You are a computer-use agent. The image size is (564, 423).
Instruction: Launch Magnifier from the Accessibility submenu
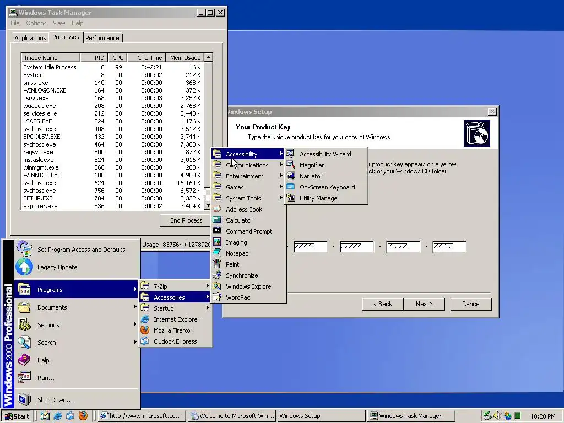coord(326,165)
